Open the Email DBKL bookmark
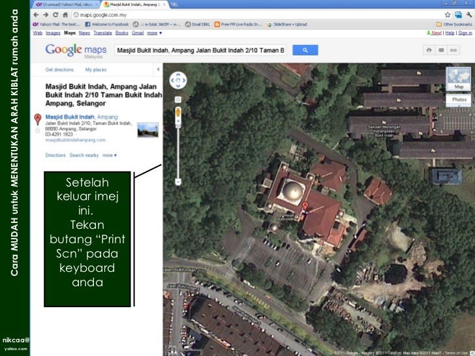475x356 pixels. [197, 24]
